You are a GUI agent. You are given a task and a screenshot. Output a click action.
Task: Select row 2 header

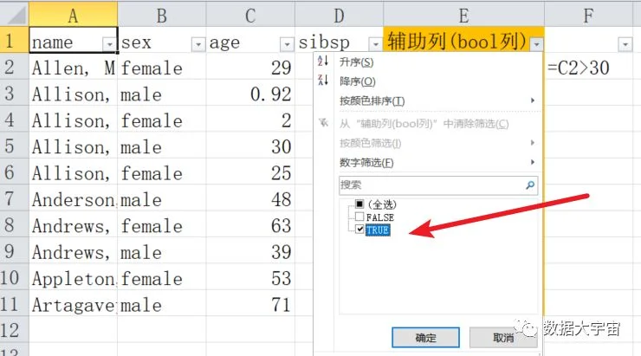[15, 67]
